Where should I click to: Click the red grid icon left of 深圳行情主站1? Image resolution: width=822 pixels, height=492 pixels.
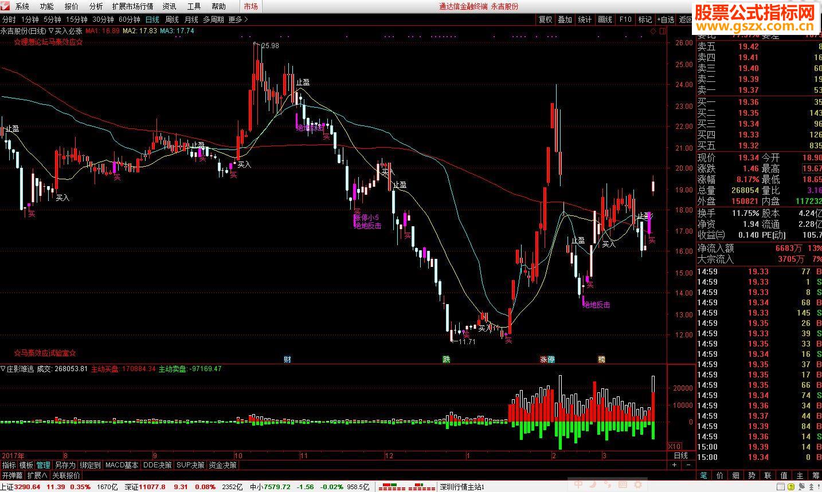point(422,487)
